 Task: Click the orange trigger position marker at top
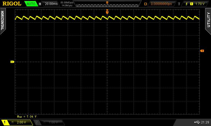(x=107, y=12)
